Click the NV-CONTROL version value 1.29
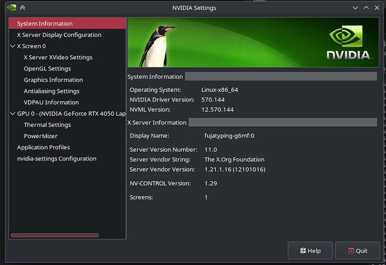386x265 pixels. pos(211,183)
